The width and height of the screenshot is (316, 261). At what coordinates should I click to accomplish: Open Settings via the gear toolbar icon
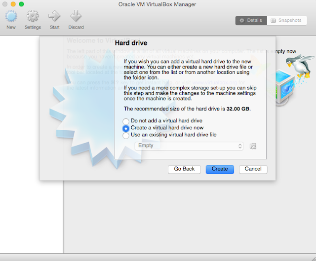tap(33, 16)
